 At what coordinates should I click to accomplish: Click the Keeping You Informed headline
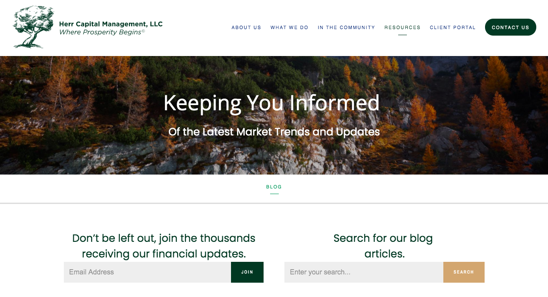271,104
